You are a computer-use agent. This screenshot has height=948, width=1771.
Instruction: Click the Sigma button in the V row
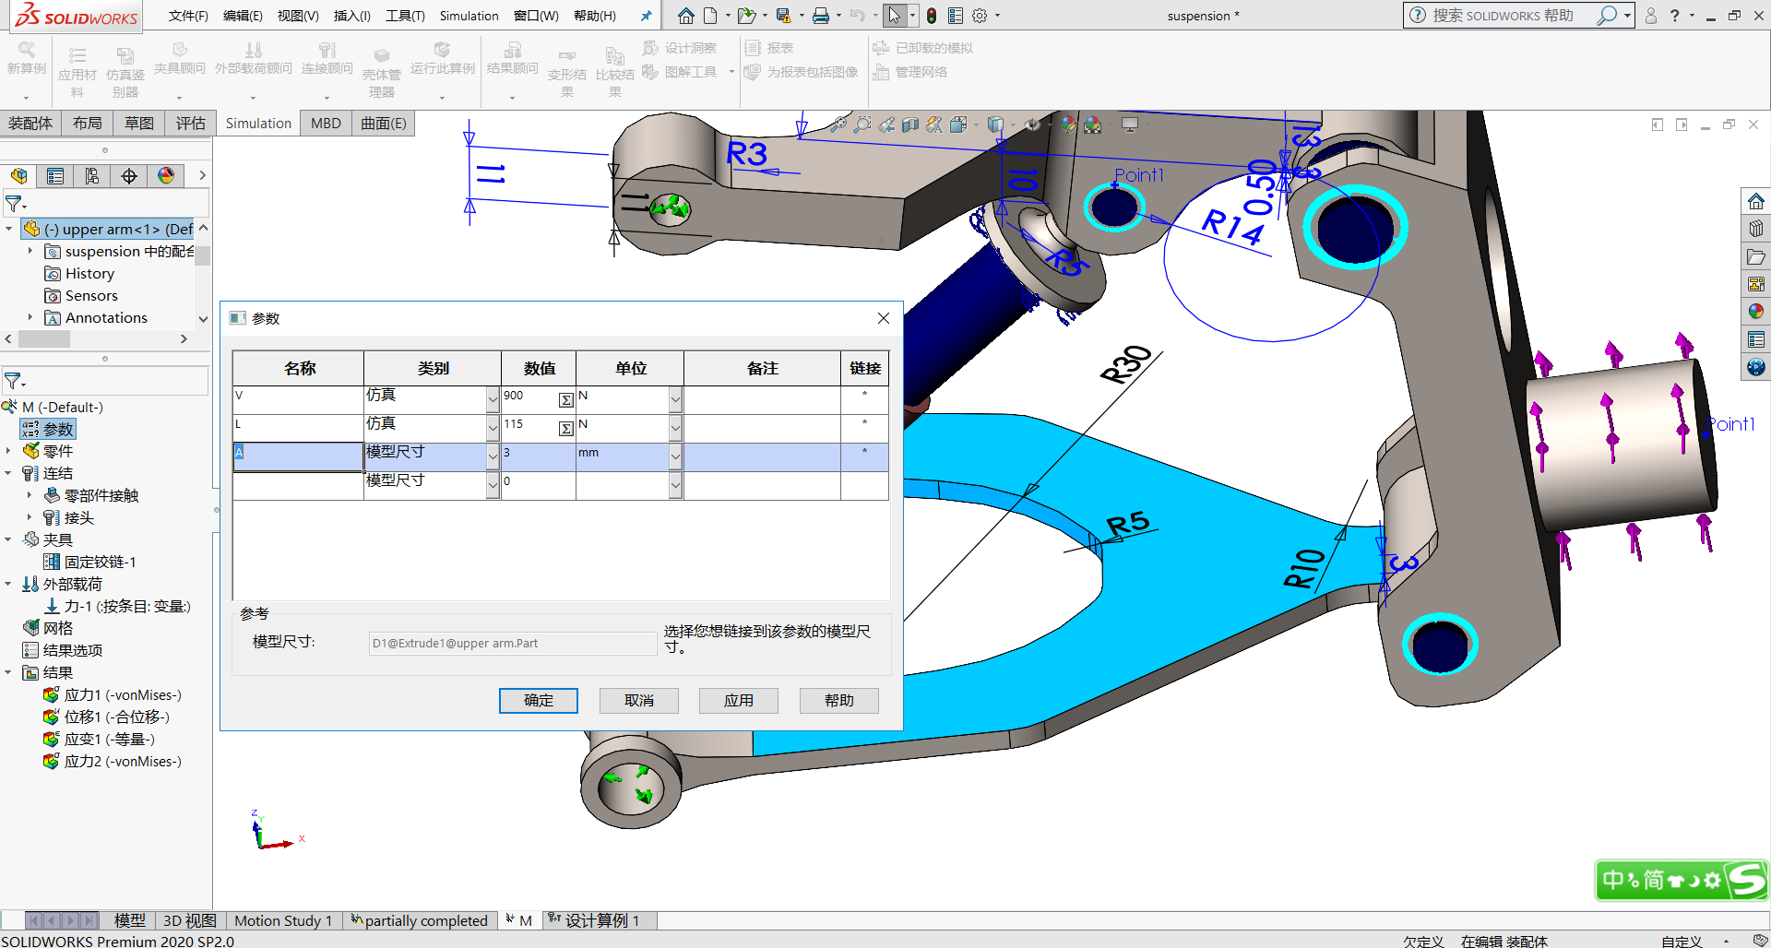(565, 399)
